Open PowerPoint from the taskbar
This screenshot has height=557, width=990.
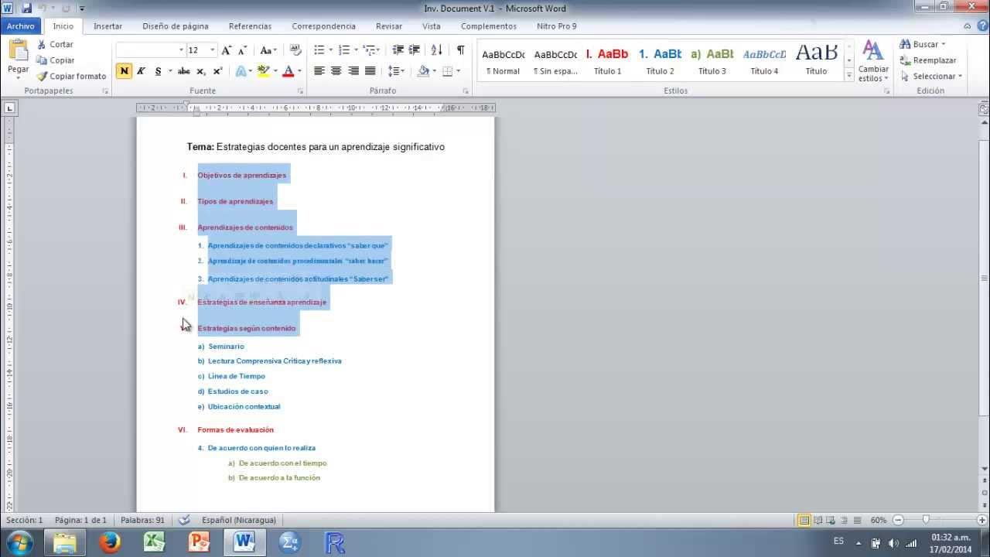point(199,542)
